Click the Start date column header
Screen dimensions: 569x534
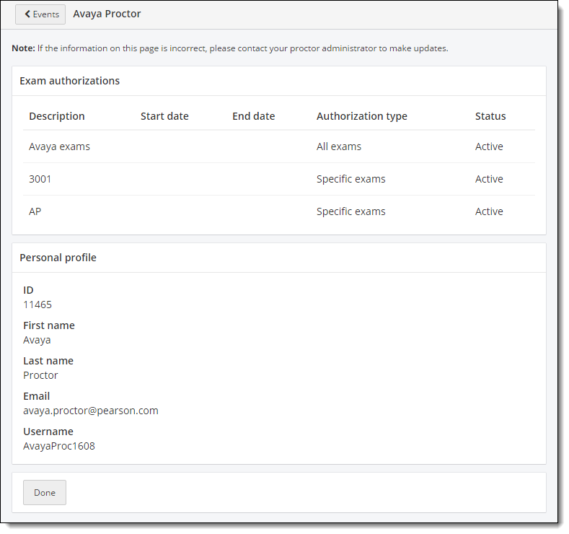pyautogui.click(x=164, y=116)
